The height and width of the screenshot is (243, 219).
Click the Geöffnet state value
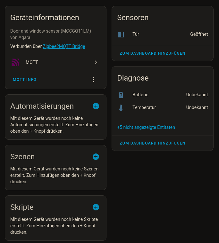tap(199, 34)
